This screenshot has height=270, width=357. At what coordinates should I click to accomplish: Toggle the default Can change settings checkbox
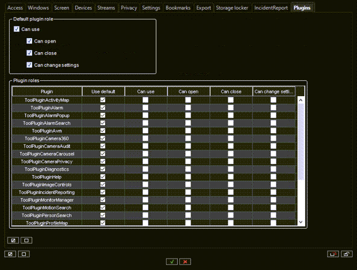[29, 65]
